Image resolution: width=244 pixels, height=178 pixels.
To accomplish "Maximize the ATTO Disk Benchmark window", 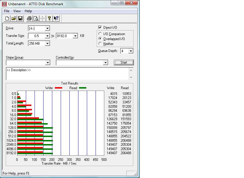I will [x=122, y=3].
